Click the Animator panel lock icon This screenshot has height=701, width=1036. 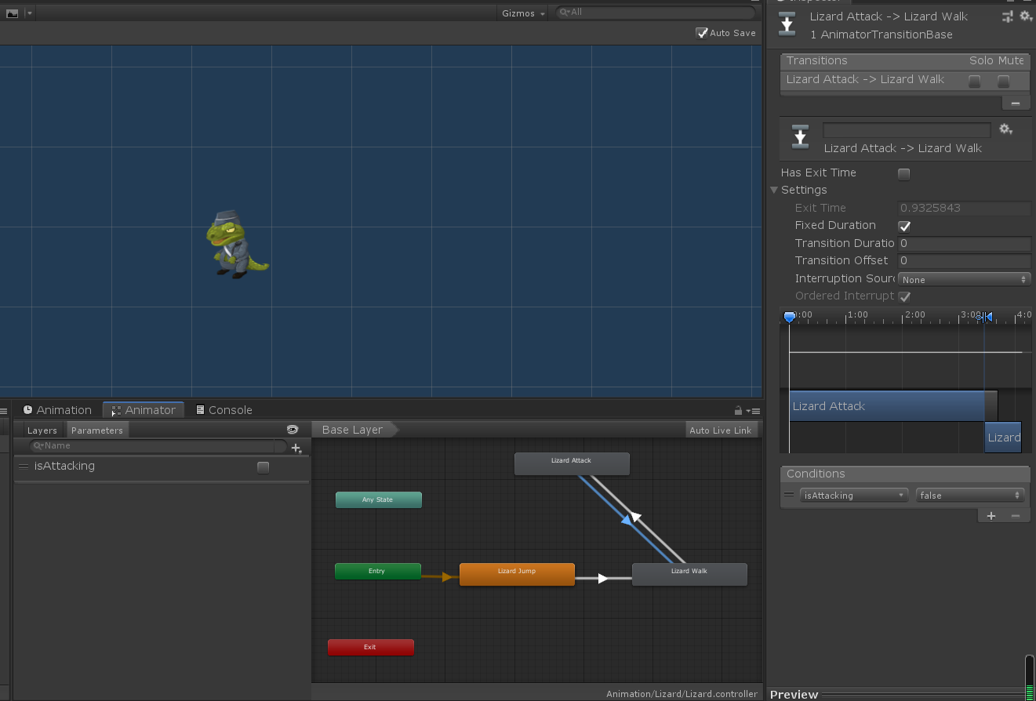[738, 411]
